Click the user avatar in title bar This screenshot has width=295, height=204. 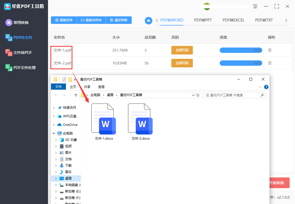(x=207, y=6)
